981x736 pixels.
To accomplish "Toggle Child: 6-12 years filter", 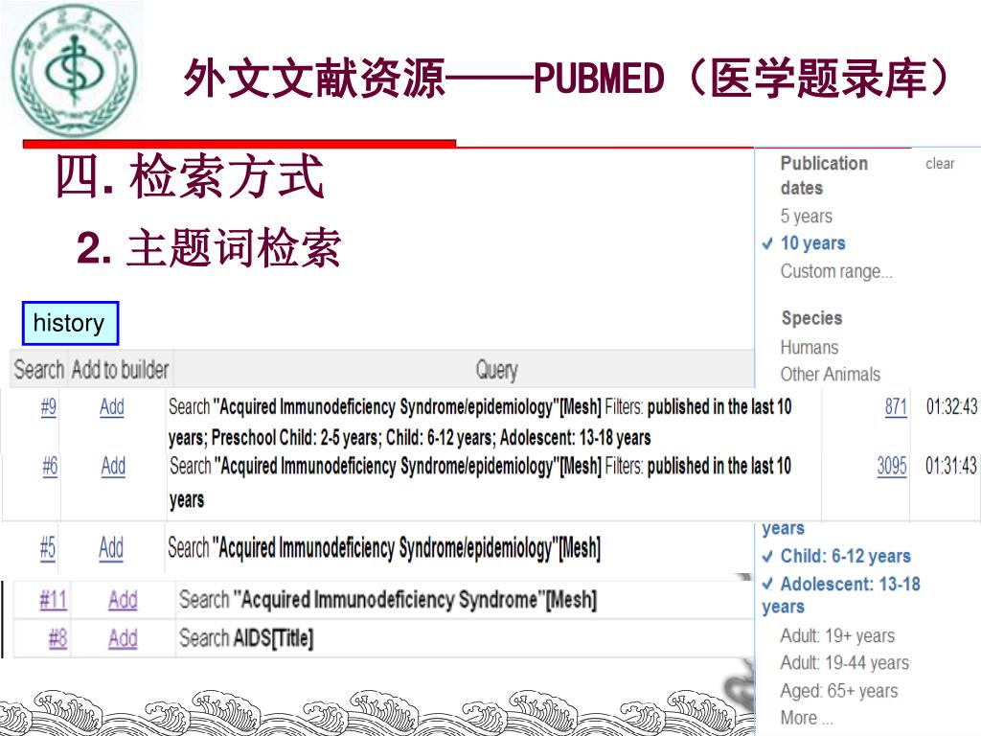I will pyautogui.click(x=846, y=556).
